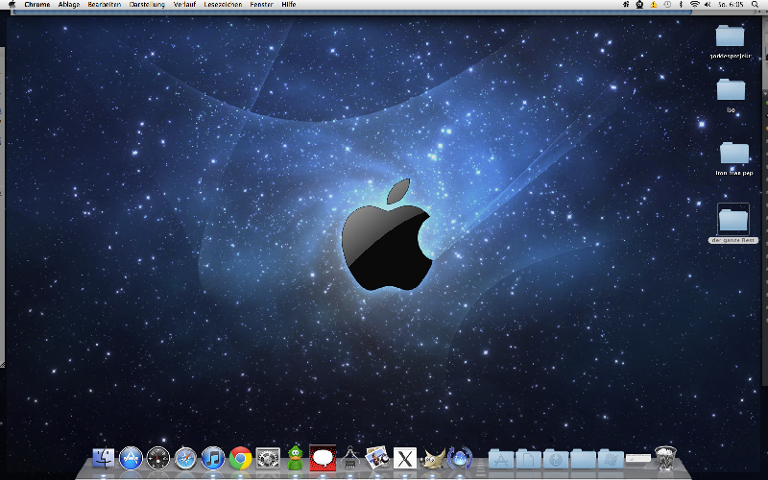This screenshot has height=480, width=768.
Task: Open the Darstellung menu
Action: 147,5
